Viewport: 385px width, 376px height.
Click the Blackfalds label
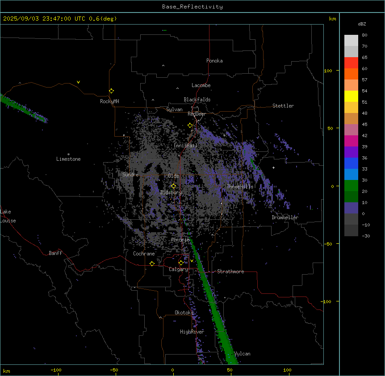pyautogui.click(x=197, y=100)
